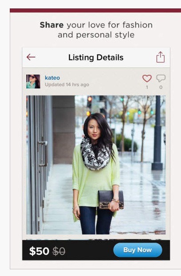Image resolution: width=181 pixels, height=276 pixels.
Task: Open the kateo username link
Action: click(x=52, y=78)
